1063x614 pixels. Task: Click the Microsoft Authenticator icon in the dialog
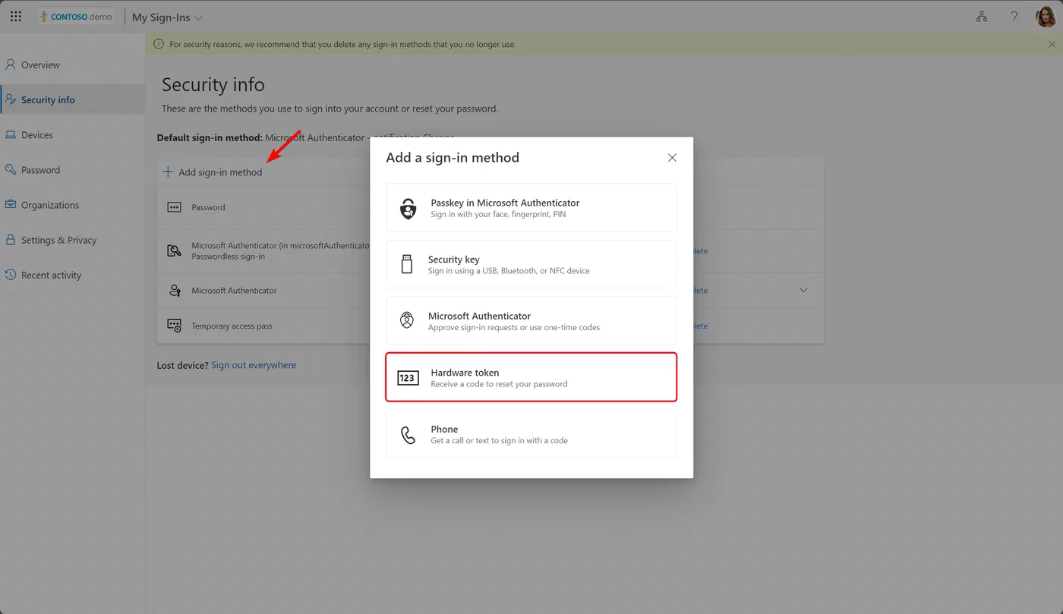tap(407, 321)
